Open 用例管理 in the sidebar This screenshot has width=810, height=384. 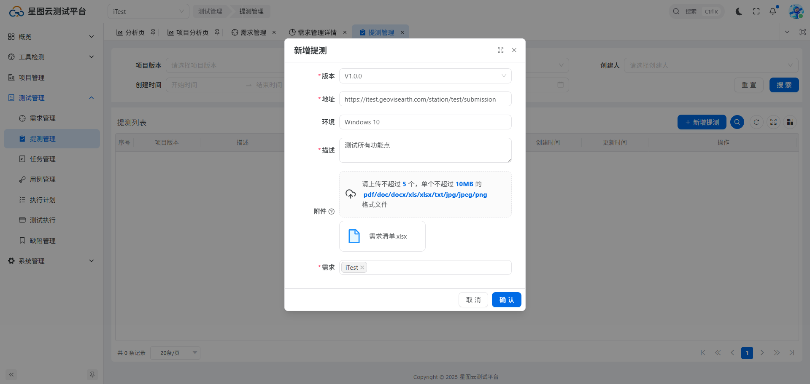pyautogui.click(x=43, y=179)
